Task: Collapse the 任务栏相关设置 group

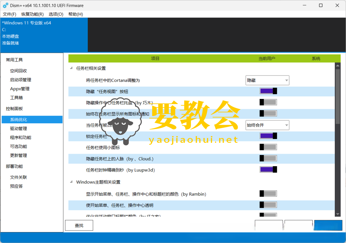Action: click(x=71, y=68)
